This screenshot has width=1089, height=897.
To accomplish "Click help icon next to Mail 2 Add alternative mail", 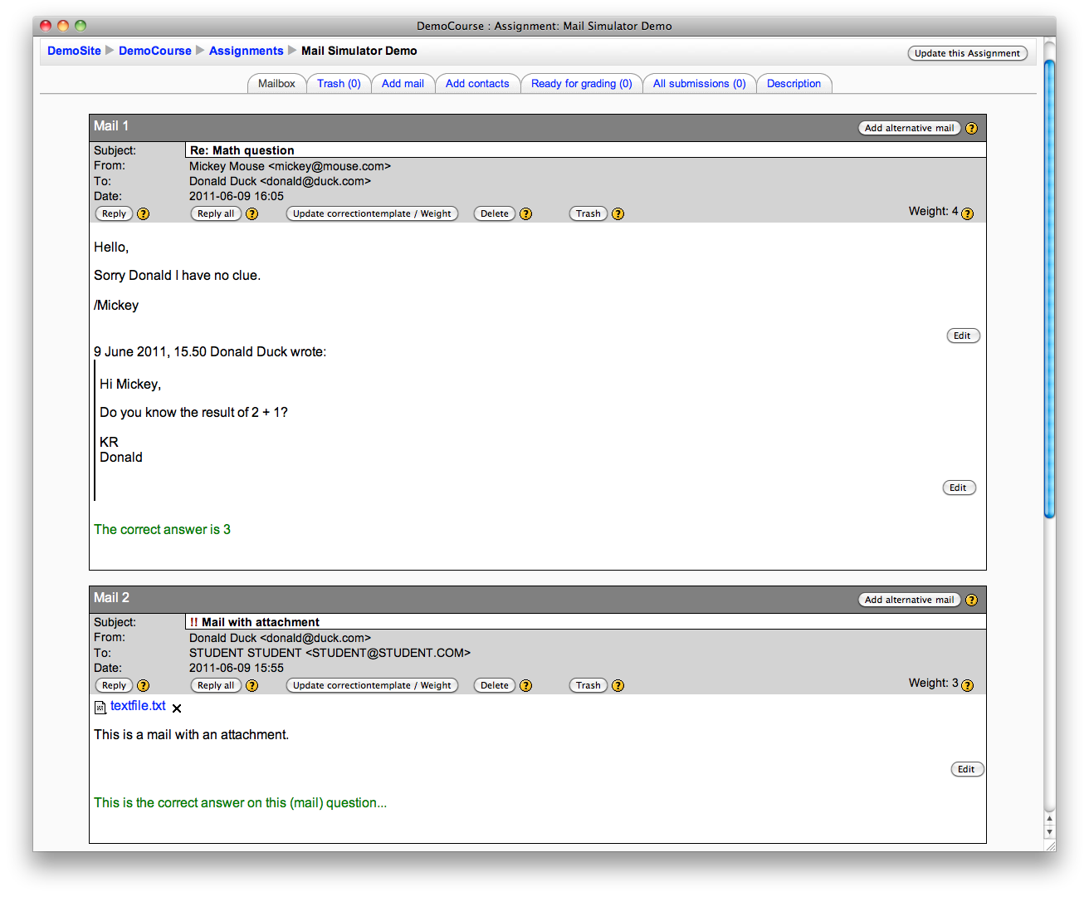I will pyautogui.click(x=971, y=600).
